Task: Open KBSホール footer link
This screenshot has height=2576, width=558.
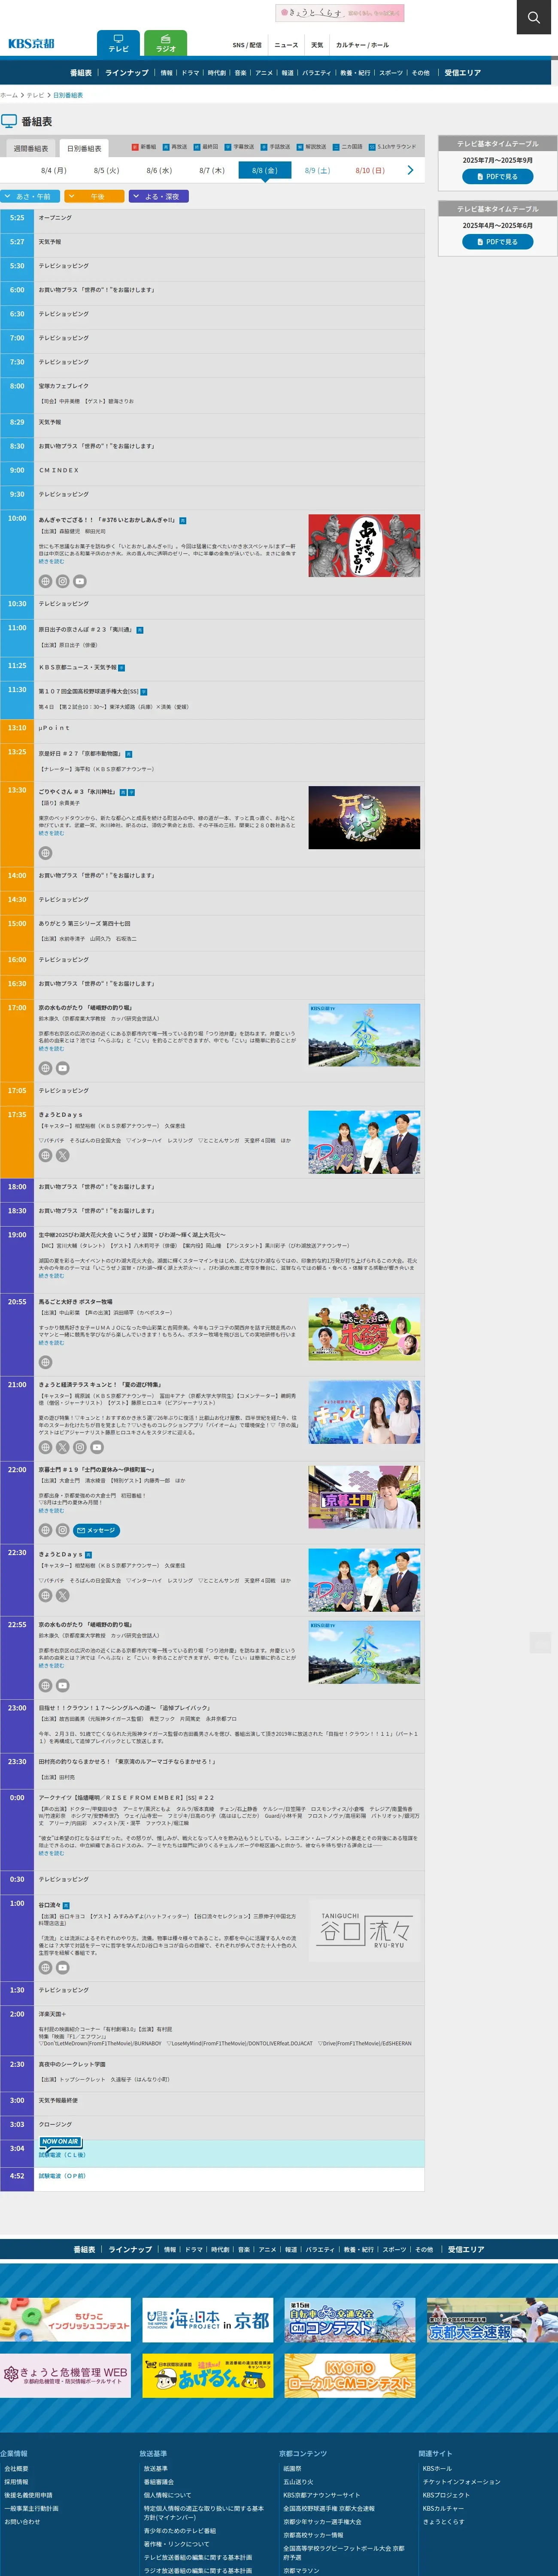Action: click(x=437, y=2468)
